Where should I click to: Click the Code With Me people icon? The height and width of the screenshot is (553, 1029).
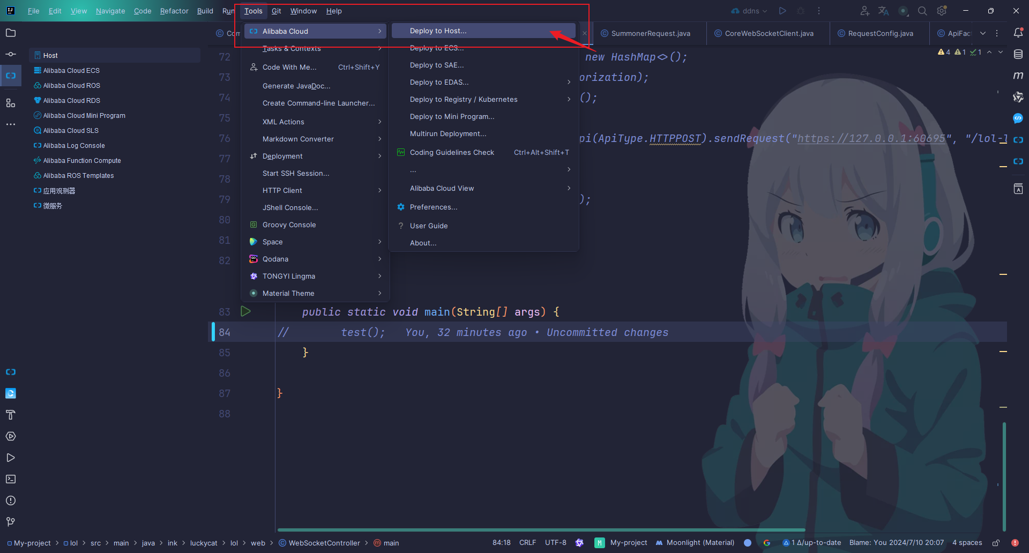[864, 11]
